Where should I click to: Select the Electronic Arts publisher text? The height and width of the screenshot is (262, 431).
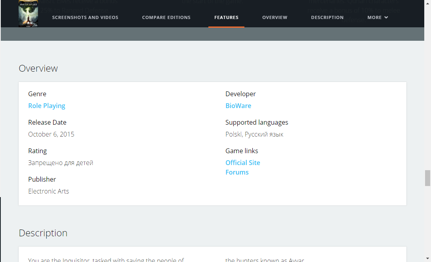(x=49, y=191)
